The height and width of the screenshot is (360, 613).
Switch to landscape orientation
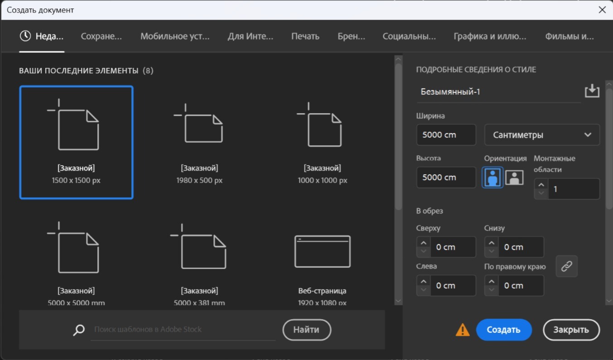[514, 178]
